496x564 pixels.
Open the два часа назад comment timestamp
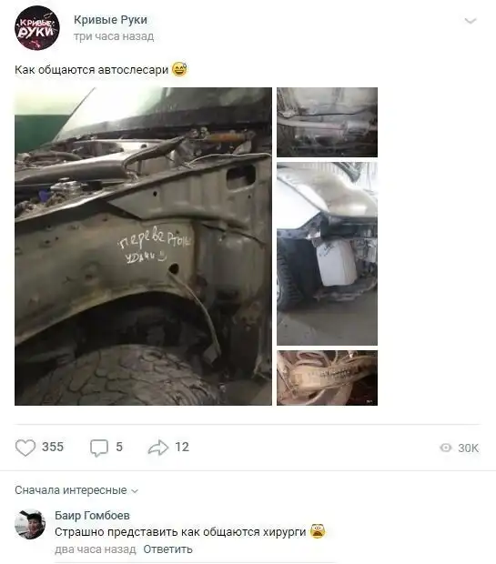pyautogui.click(x=96, y=549)
